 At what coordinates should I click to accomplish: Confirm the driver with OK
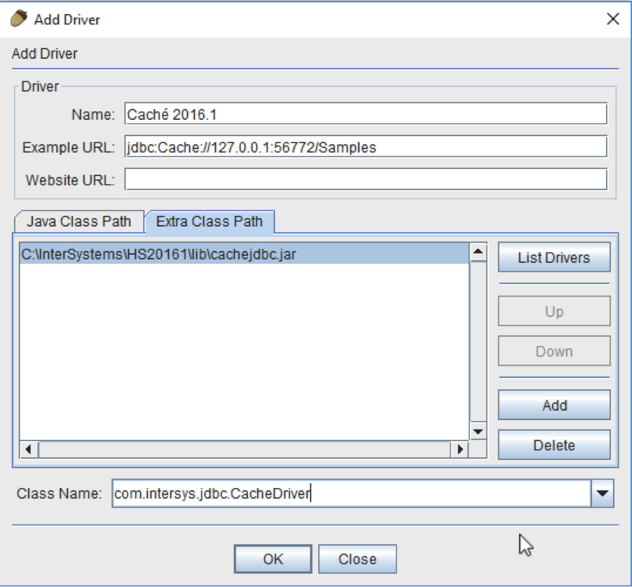click(273, 559)
